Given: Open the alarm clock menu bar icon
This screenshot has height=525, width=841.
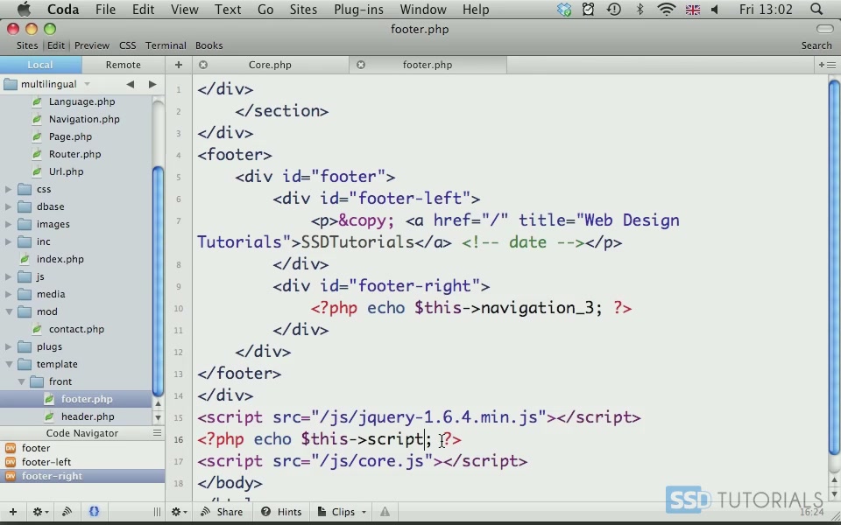Looking at the screenshot, I should pyautogui.click(x=589, y=10).
